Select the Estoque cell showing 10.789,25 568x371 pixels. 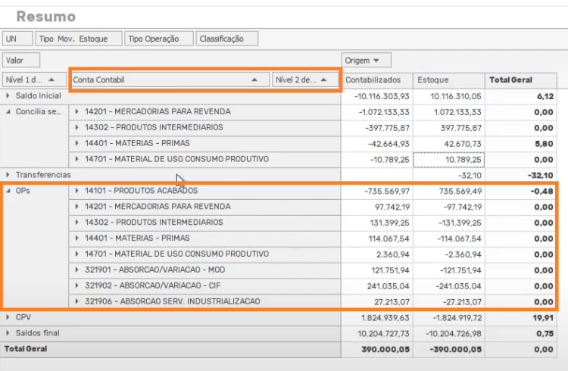[449, 160]
